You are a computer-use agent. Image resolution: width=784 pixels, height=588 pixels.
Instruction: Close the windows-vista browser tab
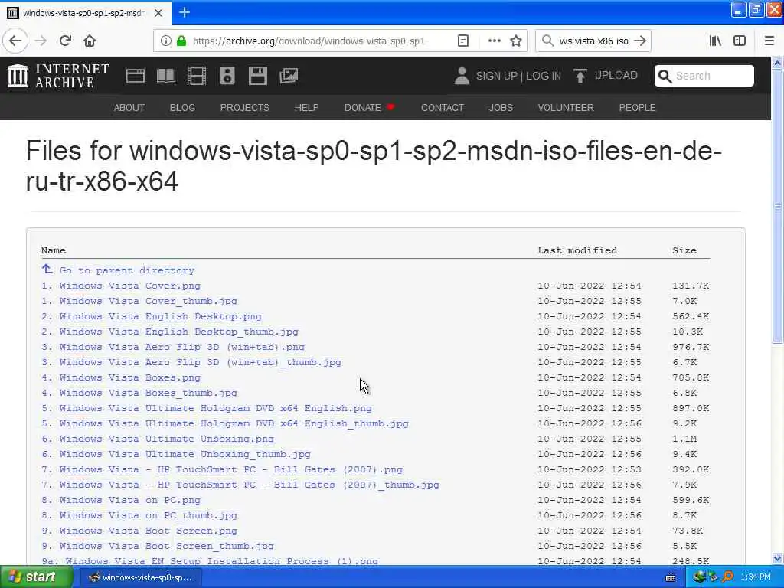point(158,13)
